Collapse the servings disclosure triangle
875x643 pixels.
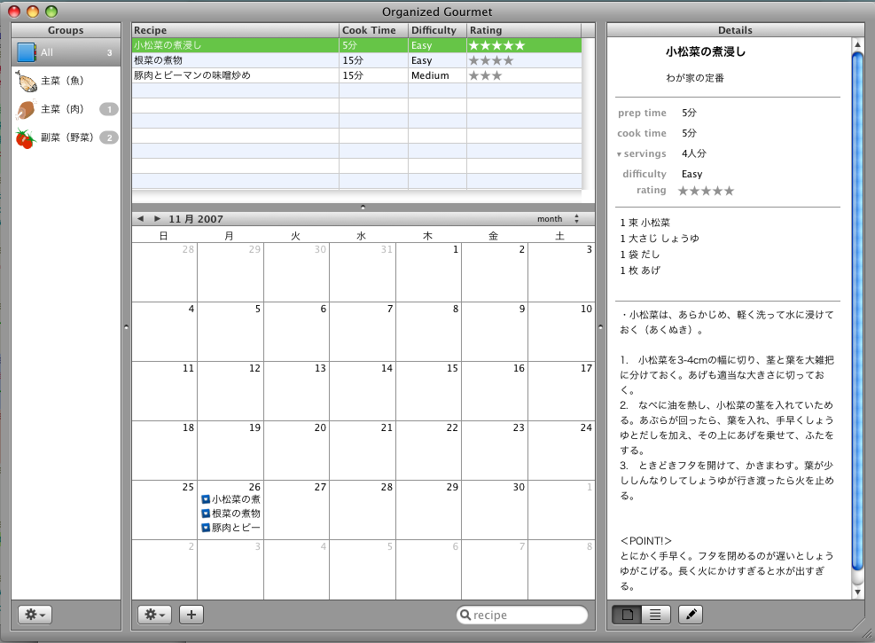[619, 154]
